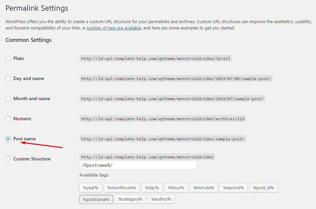Insert the %post_id% tag

click(x=263, y=188)
